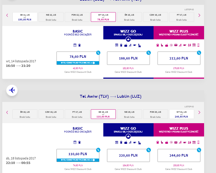Click the thumbs-up recommended badge on return WIZZ GO
Screen dimensions: 216x173
[x=128, y=136]
